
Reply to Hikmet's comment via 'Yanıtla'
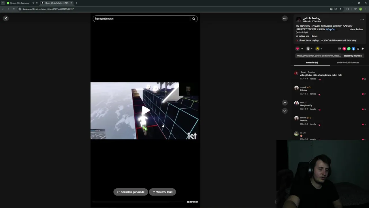coord(313,79)
